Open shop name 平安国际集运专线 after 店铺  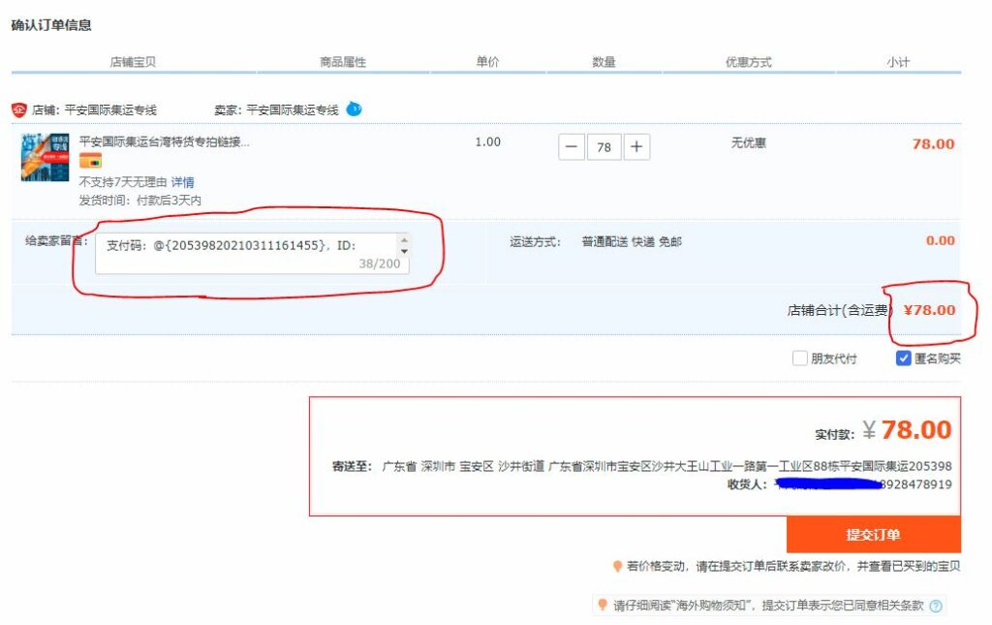(x=110, y=110)
